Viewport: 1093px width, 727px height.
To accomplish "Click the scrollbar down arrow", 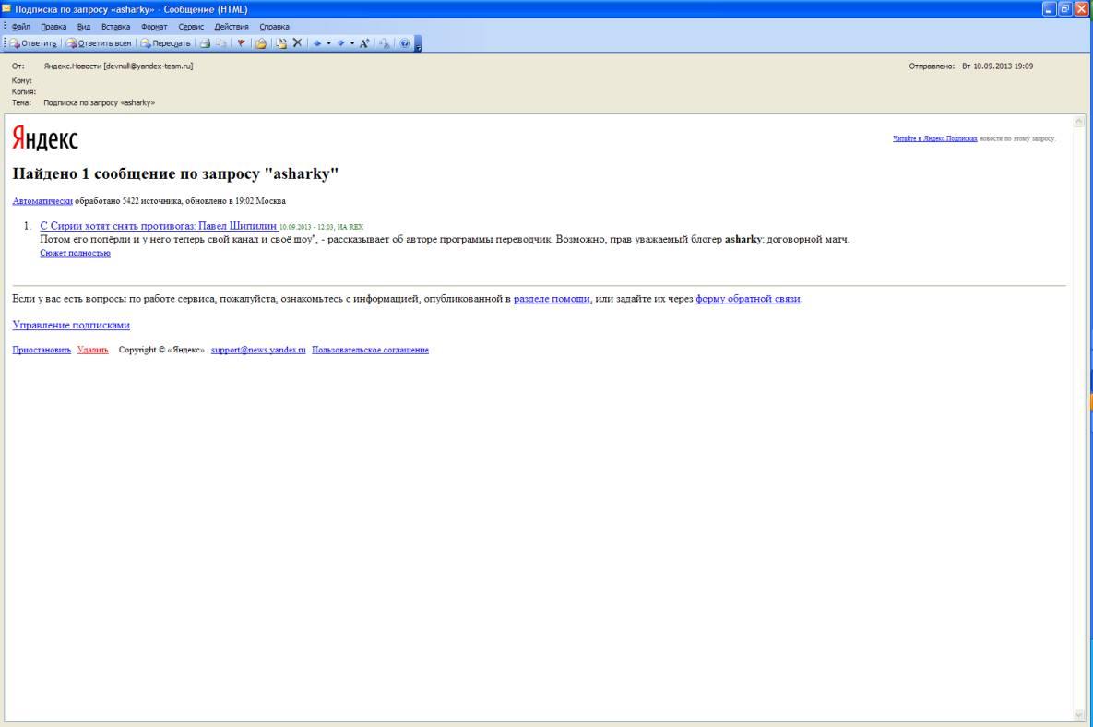I will point(1078,715).
